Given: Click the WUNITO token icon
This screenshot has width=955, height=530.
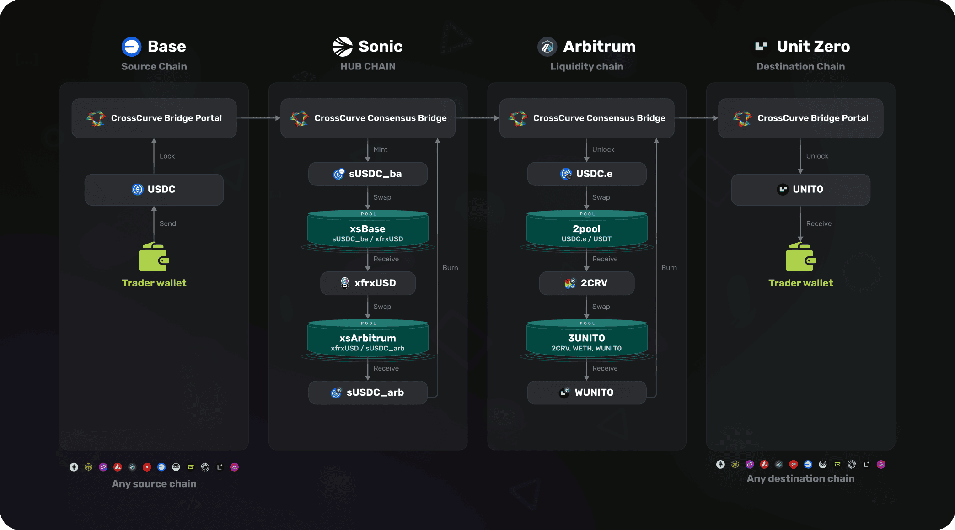Looking at the screenshot, I should (x=565, y=392).
